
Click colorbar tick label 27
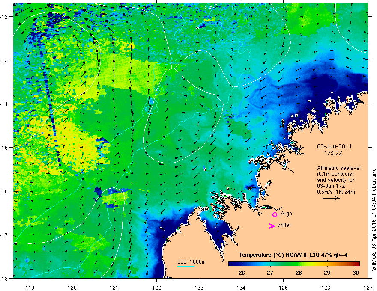coord(270,273)
